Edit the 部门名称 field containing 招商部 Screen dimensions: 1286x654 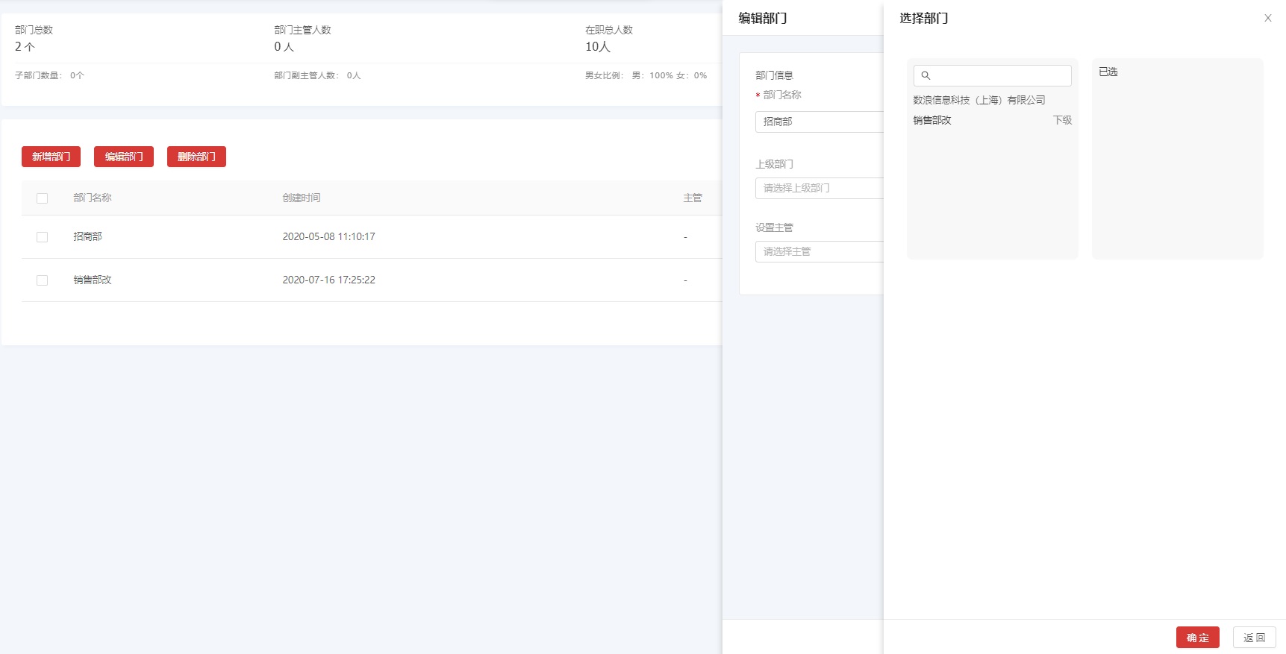point(818,122)
